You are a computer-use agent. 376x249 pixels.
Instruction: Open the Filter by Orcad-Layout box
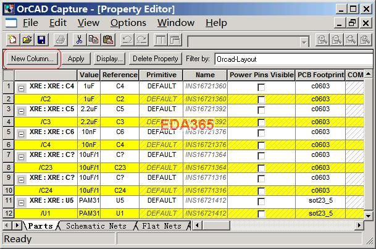click(294, 59)
